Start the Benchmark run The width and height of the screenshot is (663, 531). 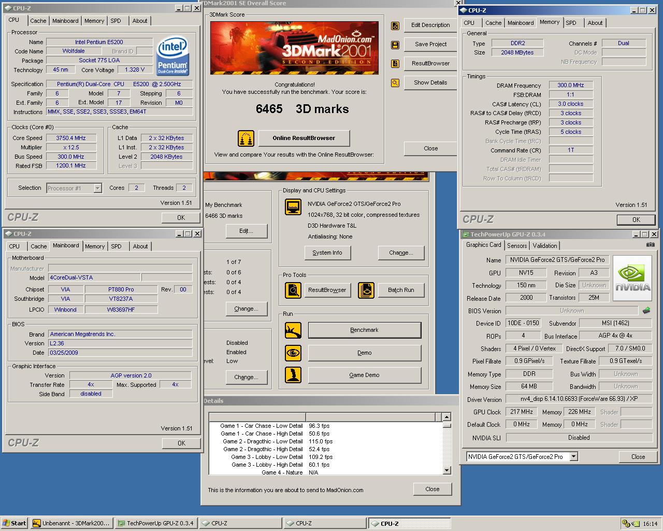tap(364, 330)
